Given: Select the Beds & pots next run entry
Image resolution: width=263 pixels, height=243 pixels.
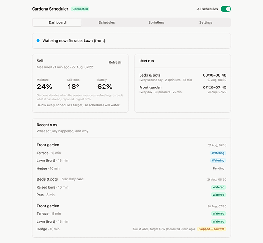Looking at the screenshot, I should [183, 77].
